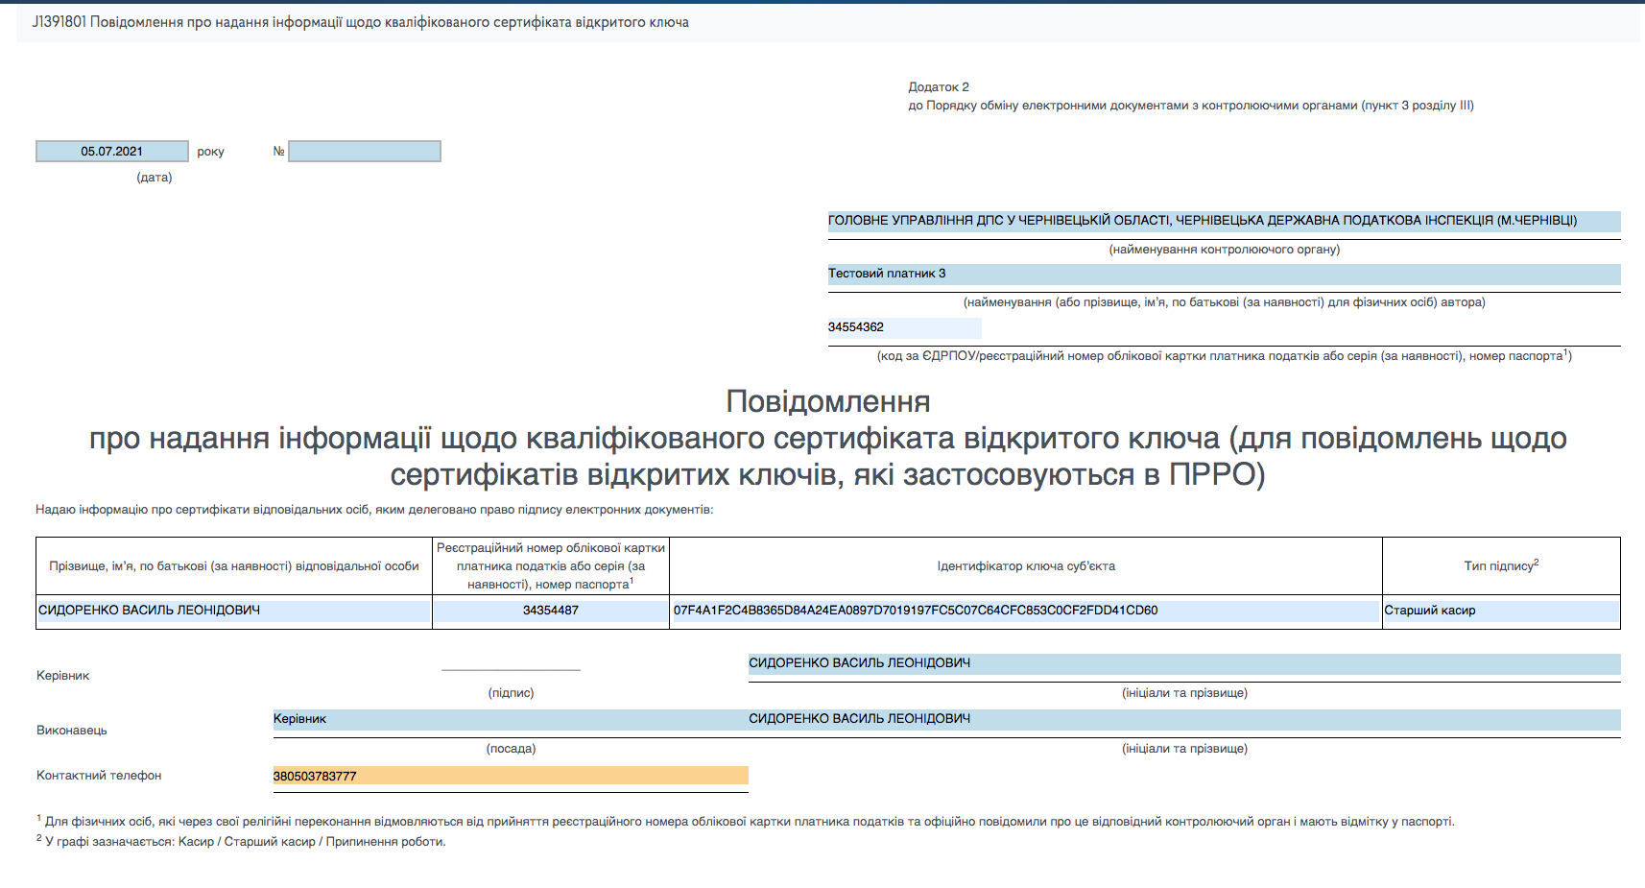Viewport: 1645px width, 888px height.
Task: Click the large 'Повідомлення' form heading
Action: pyautogui.click(x=827, y=401)
